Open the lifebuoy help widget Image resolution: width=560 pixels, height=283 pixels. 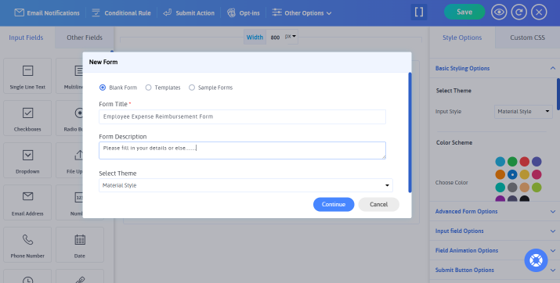(536, 260)
